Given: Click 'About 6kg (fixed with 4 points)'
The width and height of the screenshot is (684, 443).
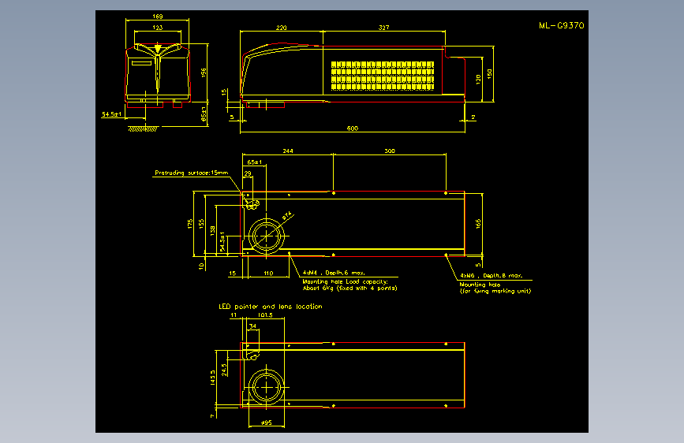Looking at the screenshot, I should (349, 288).
